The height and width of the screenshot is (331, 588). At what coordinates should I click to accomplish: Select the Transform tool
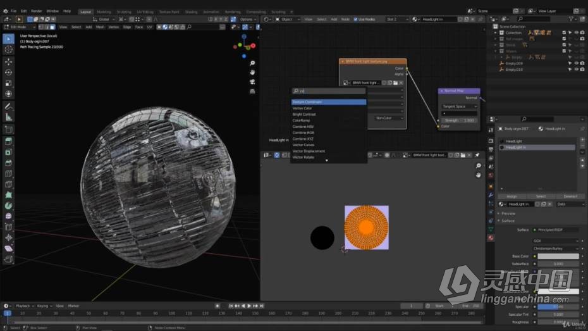point(8,94)
